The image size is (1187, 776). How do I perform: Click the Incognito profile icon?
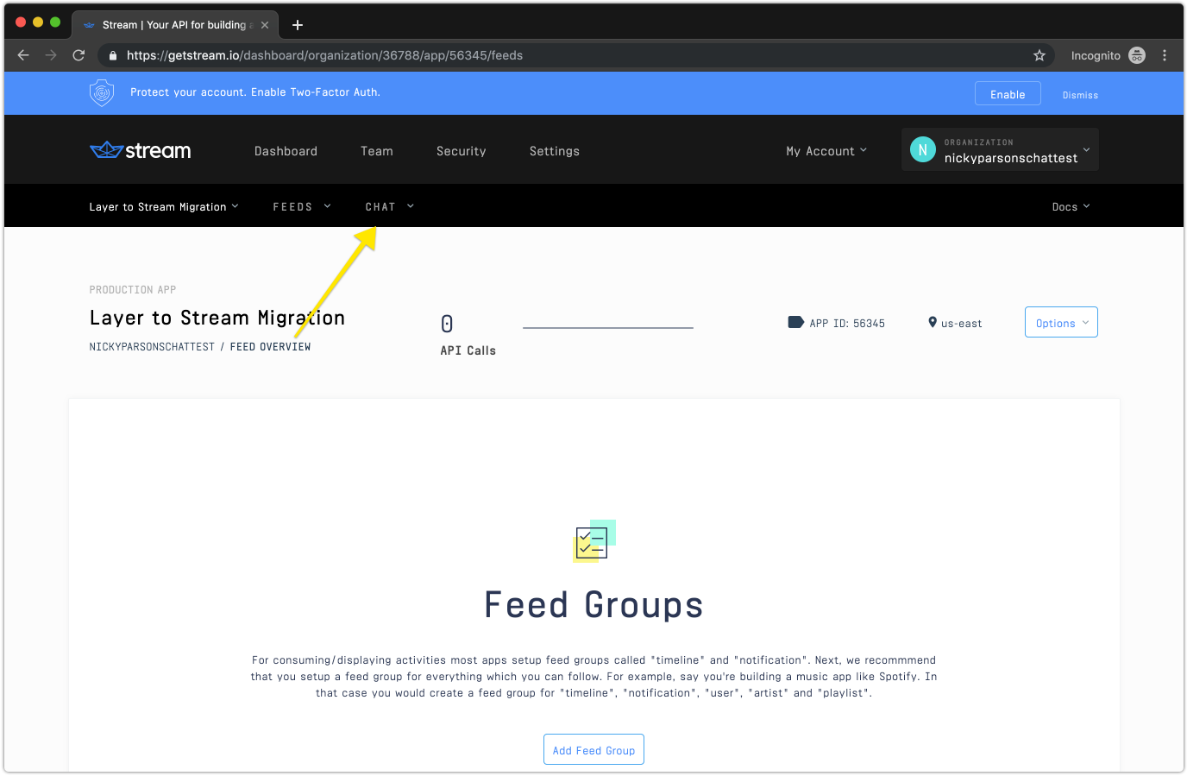tap(1137, 55)
